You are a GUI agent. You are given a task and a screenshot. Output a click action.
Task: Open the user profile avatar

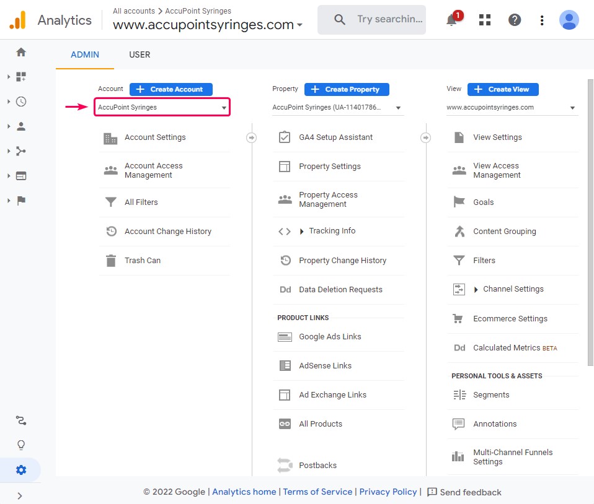(x=569, y=20)
